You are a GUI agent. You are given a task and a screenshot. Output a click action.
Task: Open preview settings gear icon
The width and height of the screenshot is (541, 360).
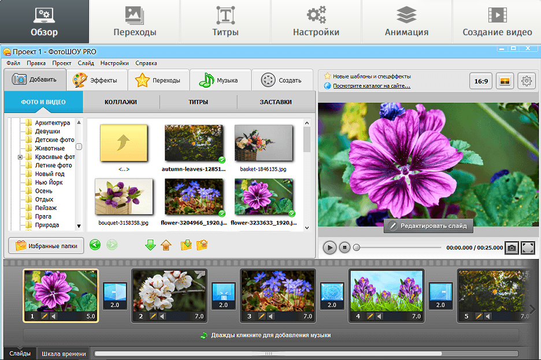[x=527, y=81]
